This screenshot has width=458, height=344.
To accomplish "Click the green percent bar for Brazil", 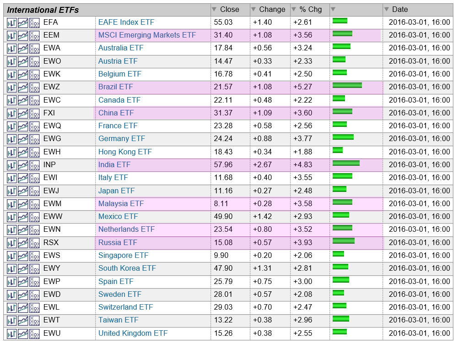I will 347,85.
